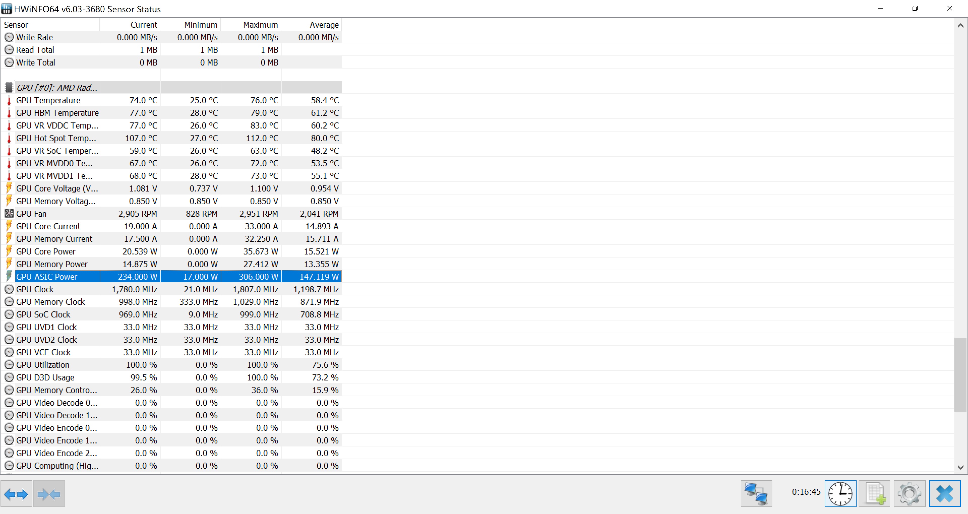Screen dimensions: 968x514
Task: Open the network remote monitoring icon
Action: [756, 494]
